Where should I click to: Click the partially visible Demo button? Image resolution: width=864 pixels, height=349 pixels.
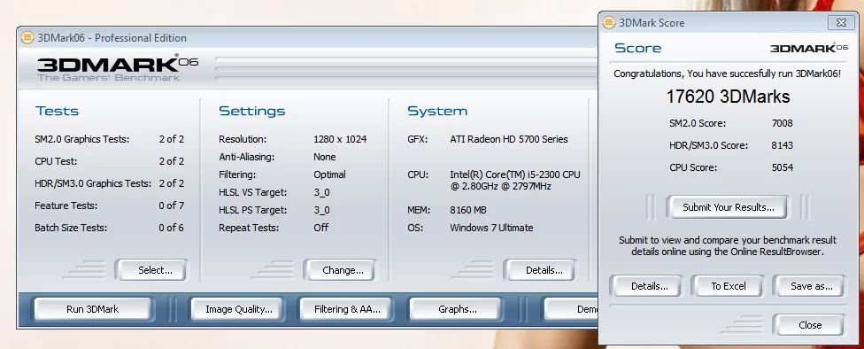pos(571,309)
